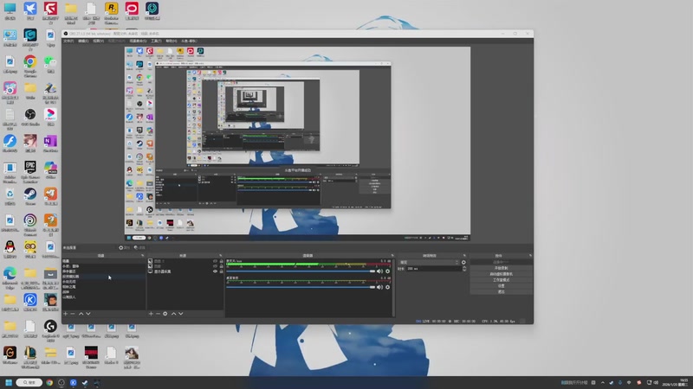
Task: Toggle lock on the second source row
Action: click(x=221, y=266)
